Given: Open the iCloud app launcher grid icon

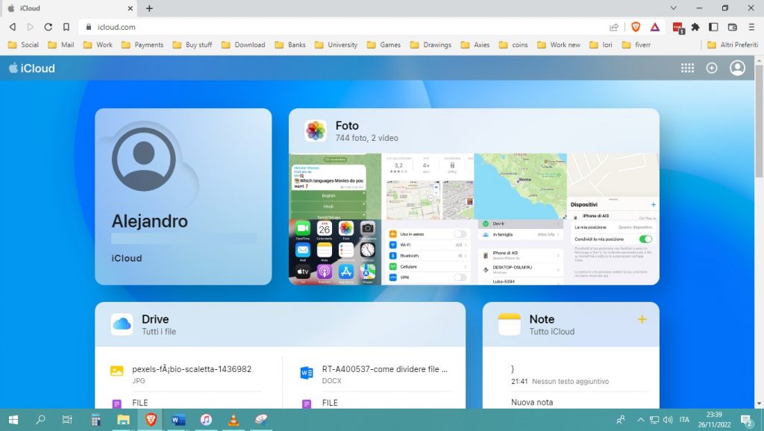Looking at the screenshot, I should (686, 68).
